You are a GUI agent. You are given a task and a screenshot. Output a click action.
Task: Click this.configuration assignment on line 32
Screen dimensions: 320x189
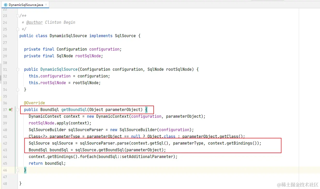tap(69, 76)
